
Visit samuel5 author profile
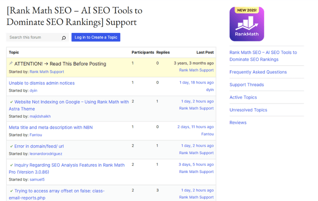[x=37, y=180]
